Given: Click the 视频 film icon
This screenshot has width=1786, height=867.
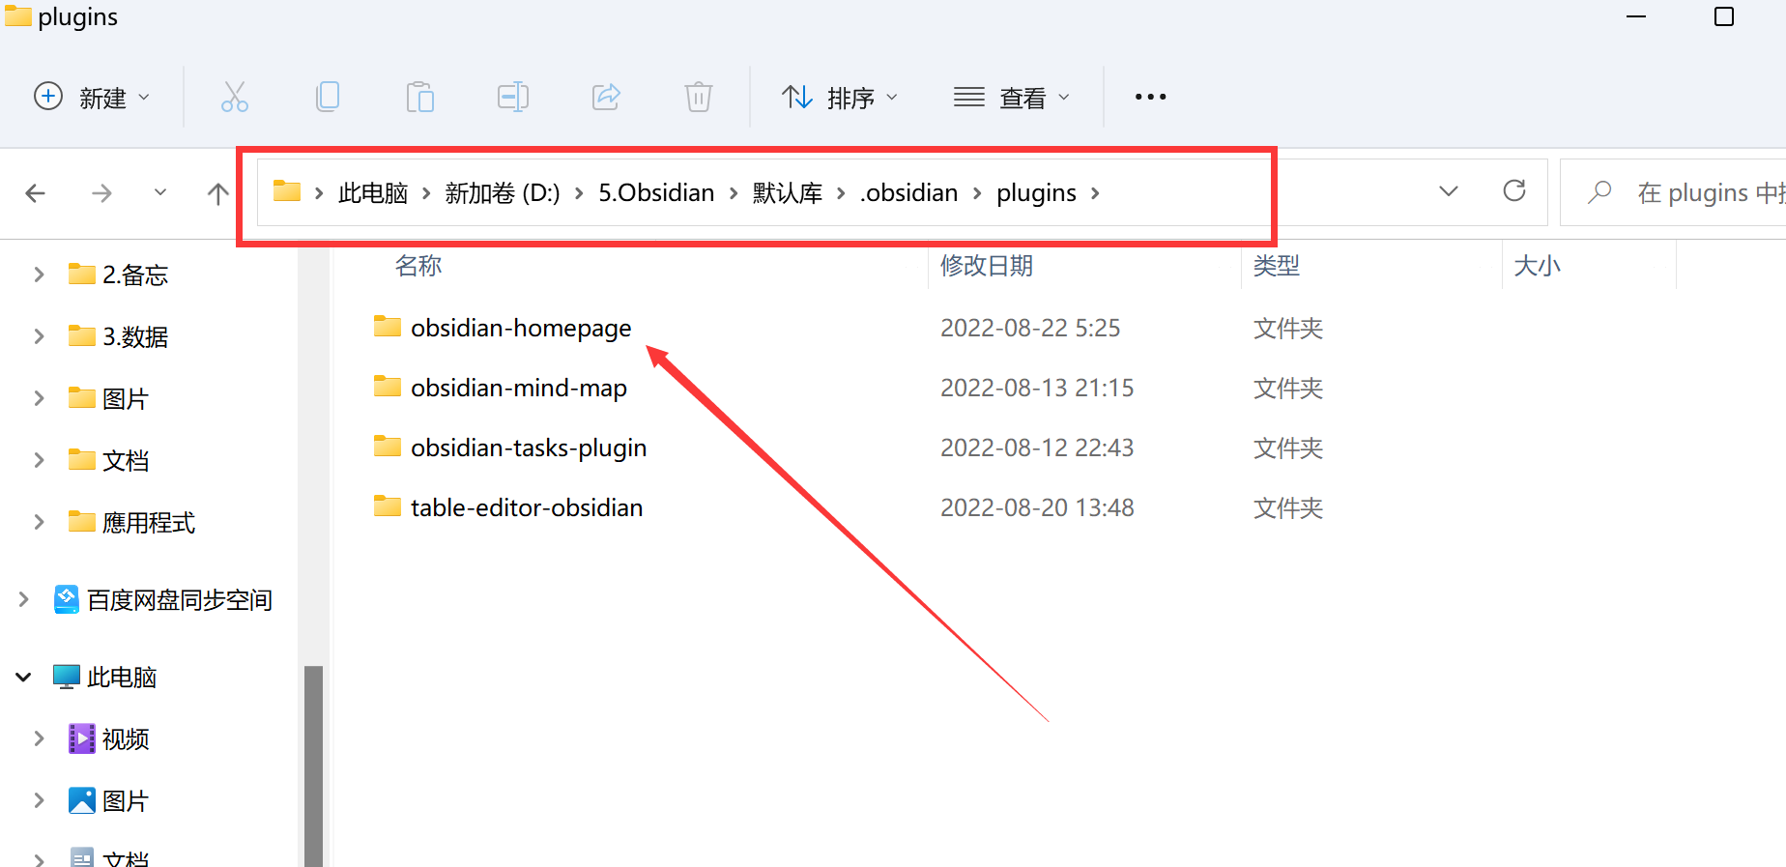Looking at the screenshot, I should tap(82, 738).
